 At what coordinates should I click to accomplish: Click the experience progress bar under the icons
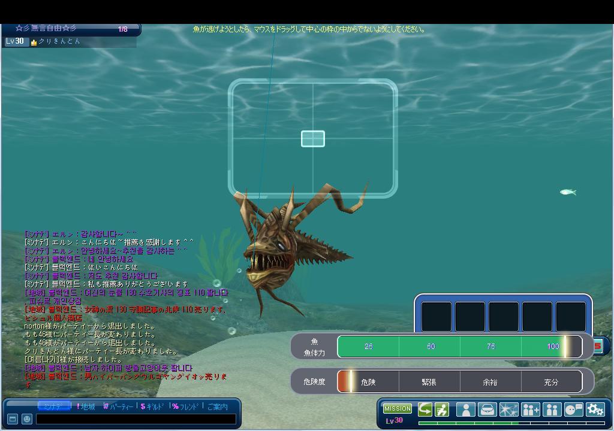click(511, 423)
